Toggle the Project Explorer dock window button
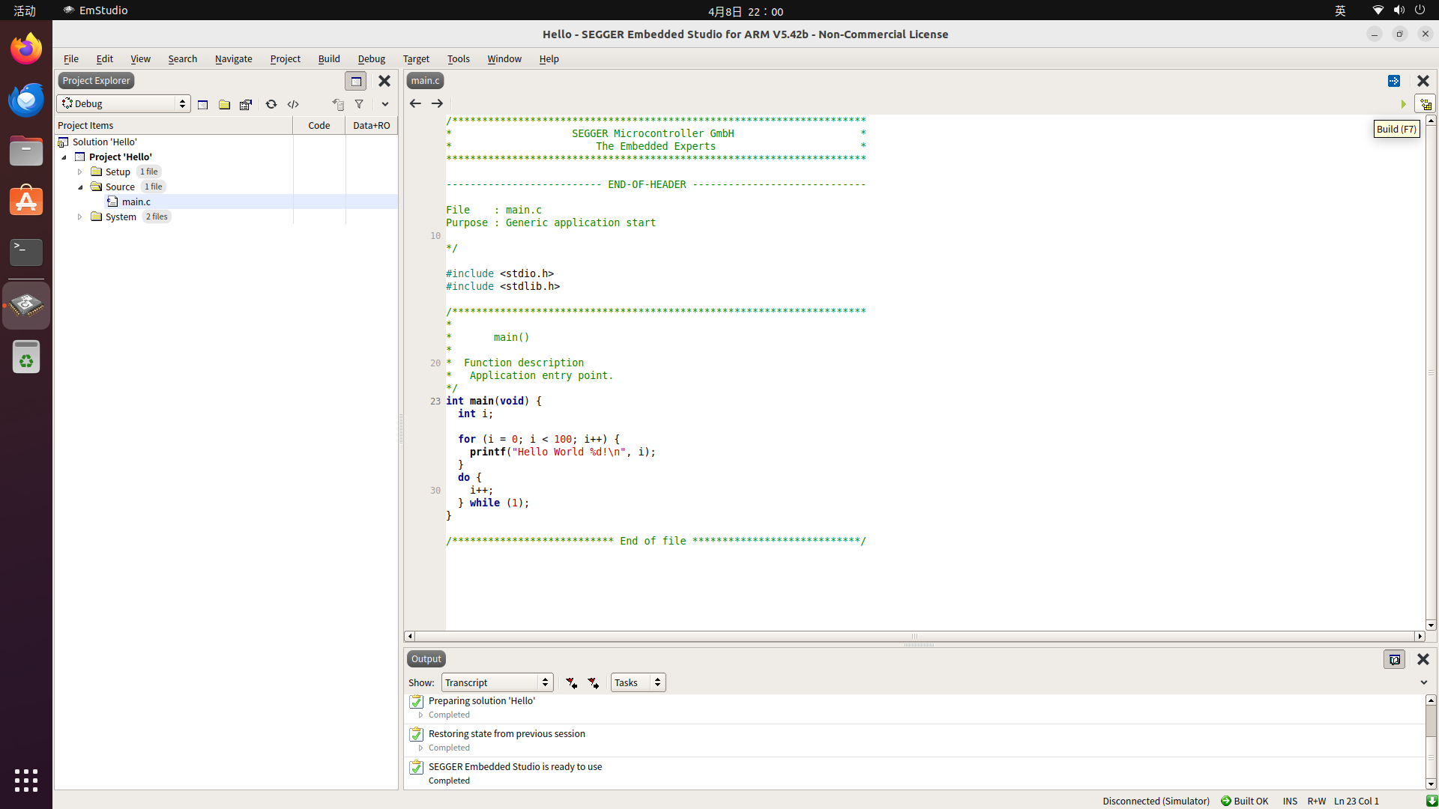 coord(356,81)
